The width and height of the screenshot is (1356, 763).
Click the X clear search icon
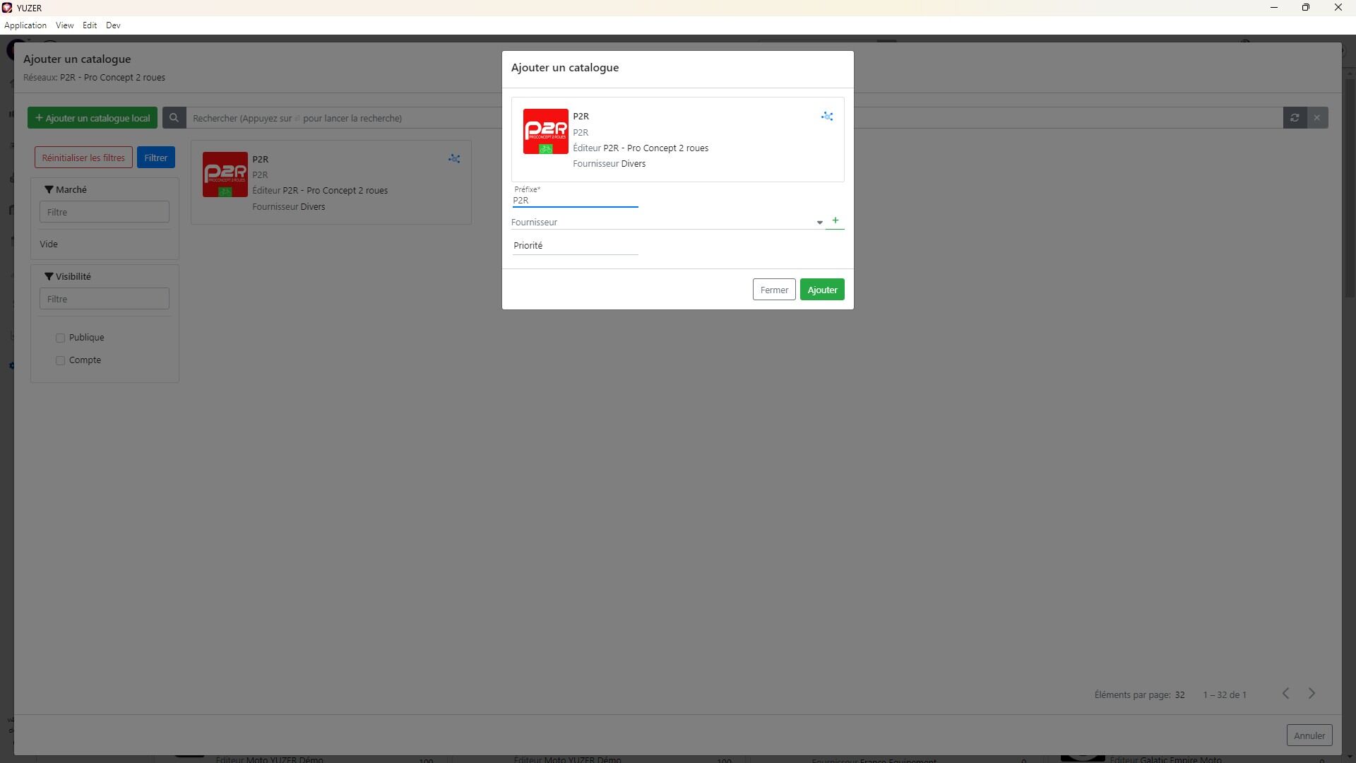[1316, 118]
